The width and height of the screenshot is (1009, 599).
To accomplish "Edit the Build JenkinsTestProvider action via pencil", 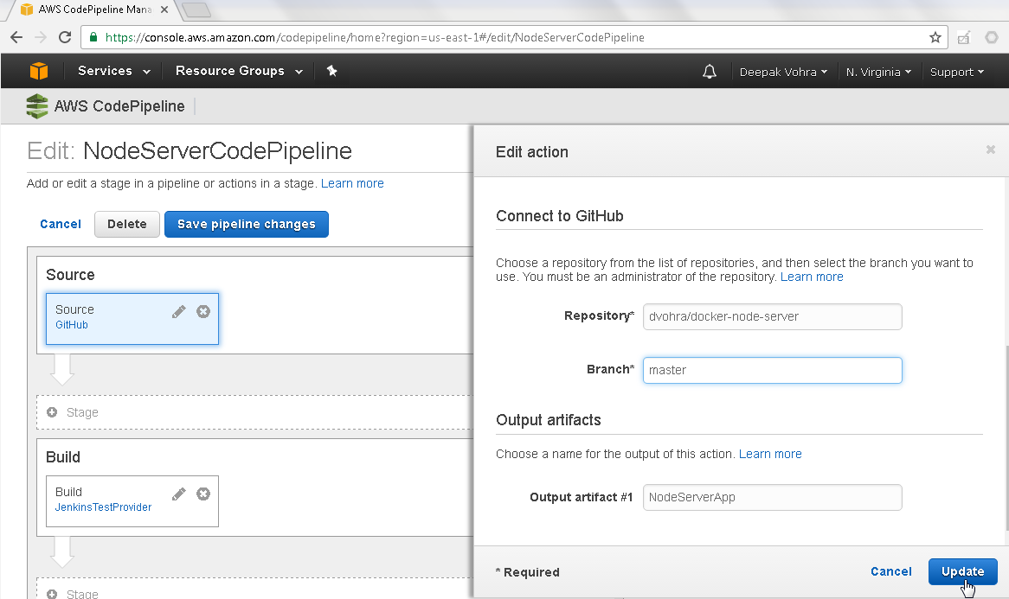I will point(179,494).
